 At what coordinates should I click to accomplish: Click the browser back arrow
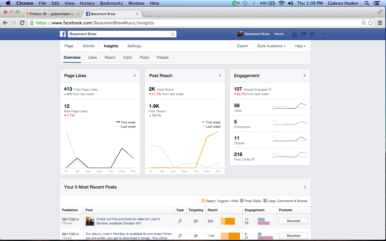tap(5, 23)
